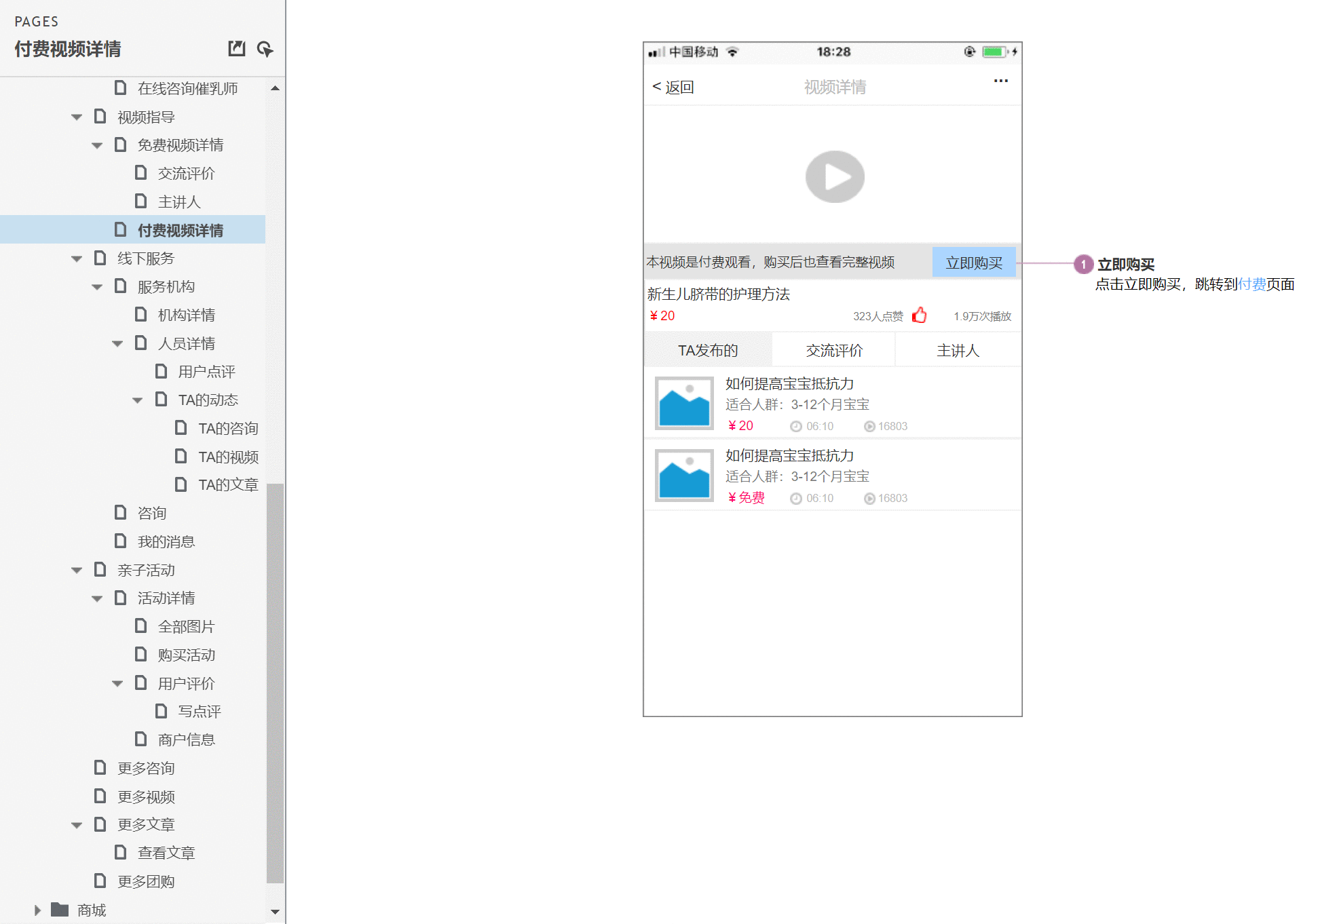Open the 商户信息 page
1337x924 pixels.
tap(186, 739)
